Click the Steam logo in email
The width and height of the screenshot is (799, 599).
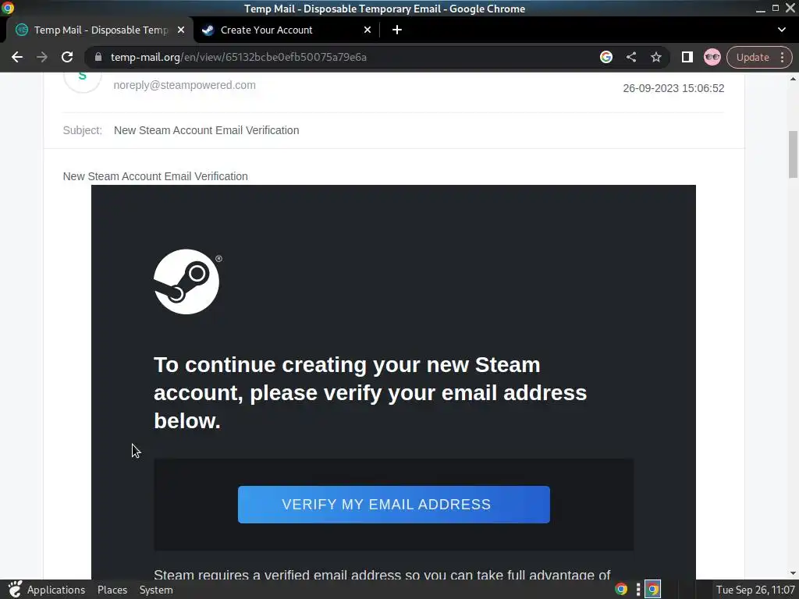[x=186, y=282]
